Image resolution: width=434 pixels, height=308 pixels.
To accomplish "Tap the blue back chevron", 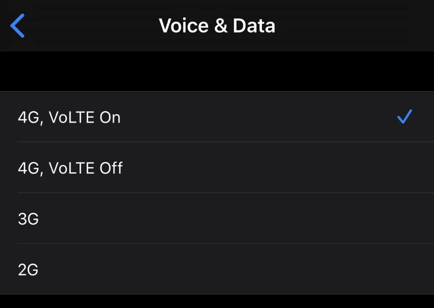I will click(x=18, y=25).
